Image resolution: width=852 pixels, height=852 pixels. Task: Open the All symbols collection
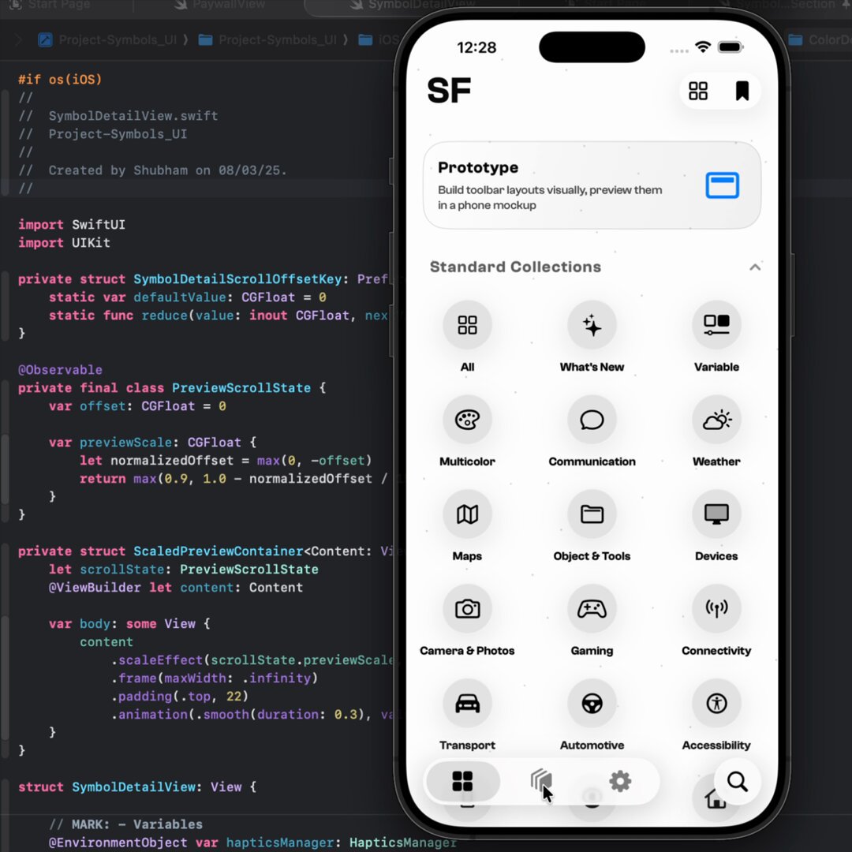click(x=467, y=325)
